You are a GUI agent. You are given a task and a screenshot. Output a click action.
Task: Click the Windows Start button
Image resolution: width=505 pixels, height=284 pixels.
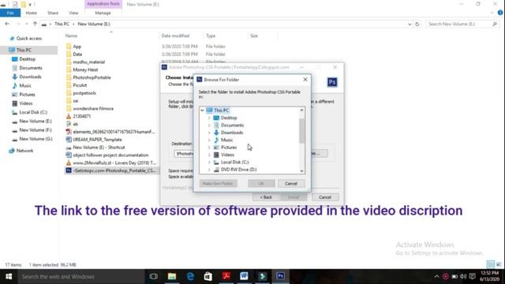(9, 276)
